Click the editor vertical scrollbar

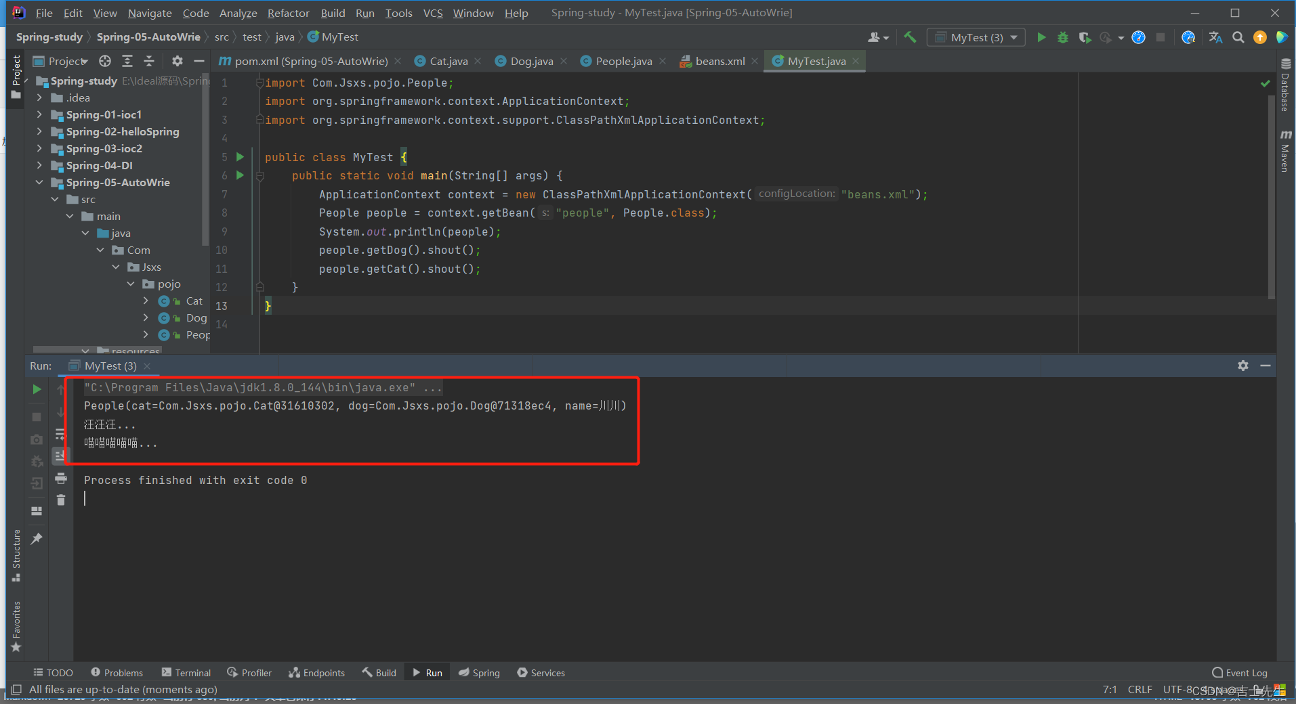[x=1271, y=196]
